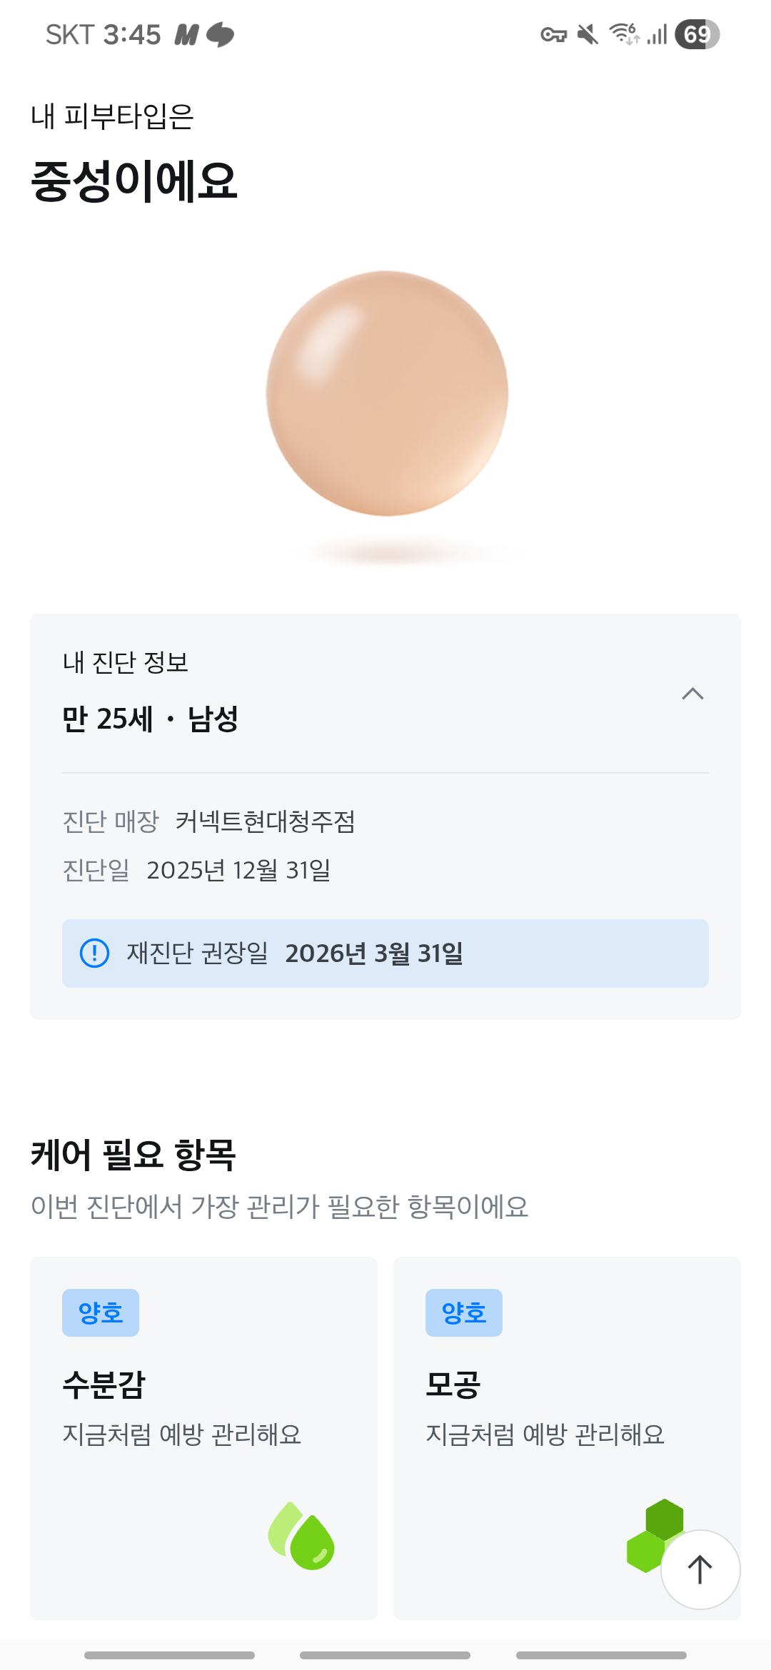Tap the 진단 매장 커넥트현대청주점 row
Viewport: 771px width, 1670px height.
click(209, 821)
